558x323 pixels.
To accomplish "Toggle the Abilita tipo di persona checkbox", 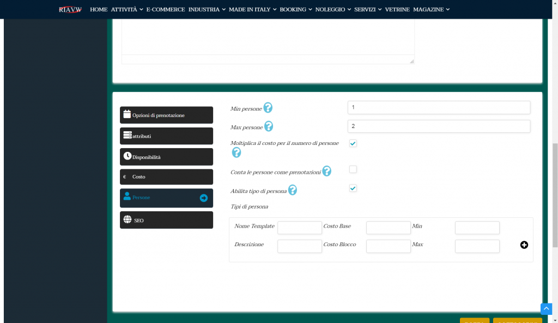I will [x=353, y=188].
